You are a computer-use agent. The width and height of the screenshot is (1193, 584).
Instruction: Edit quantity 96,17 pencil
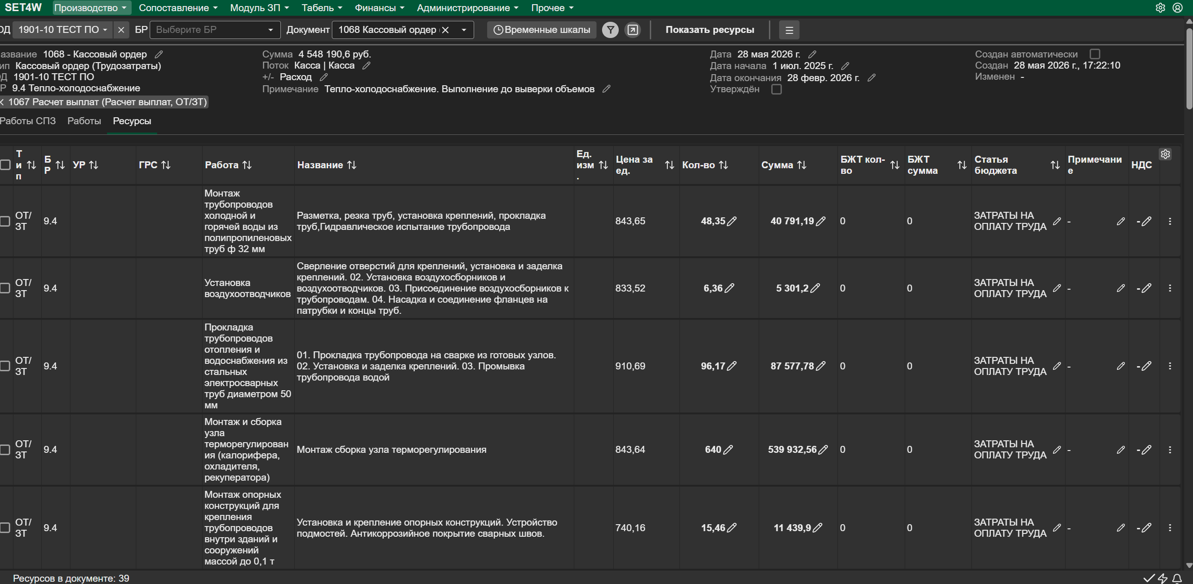(x=732, y=366)
